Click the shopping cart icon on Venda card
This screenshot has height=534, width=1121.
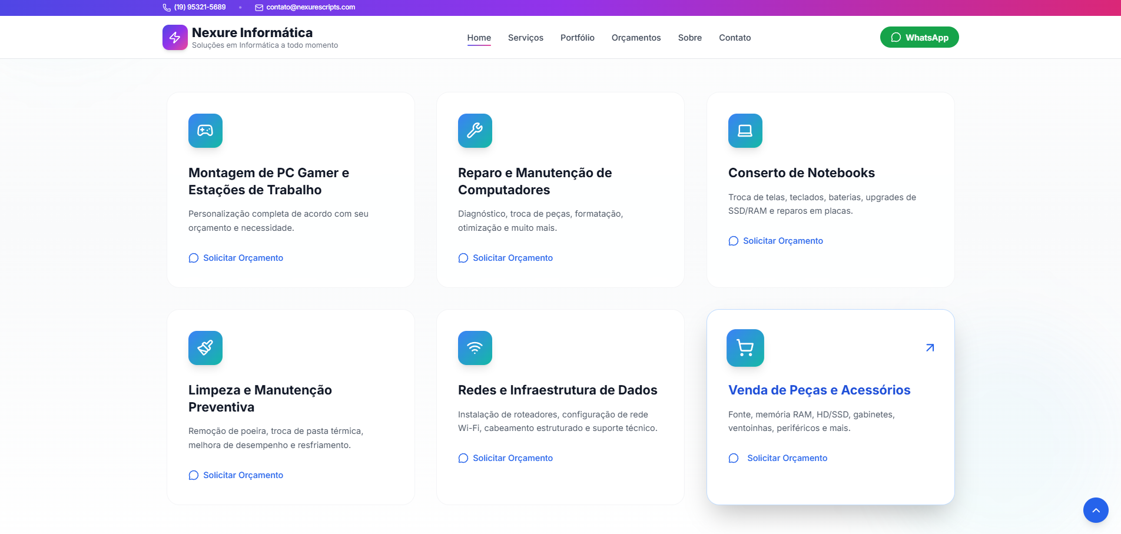pyautogui.click(x=745, y=348)
